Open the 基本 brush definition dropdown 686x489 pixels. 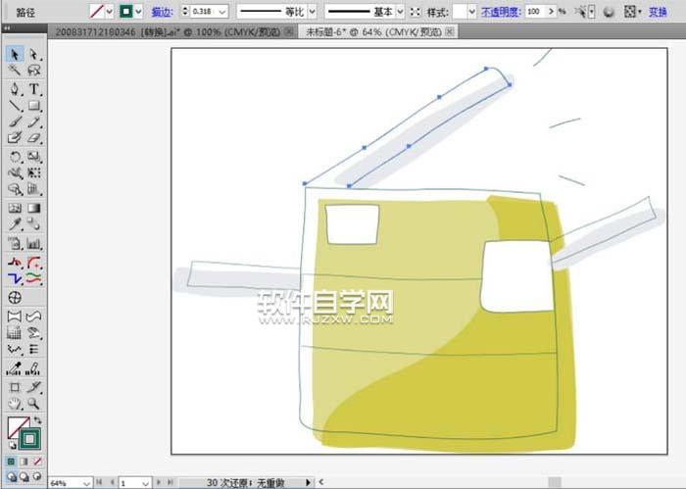[x=400, y=12]
